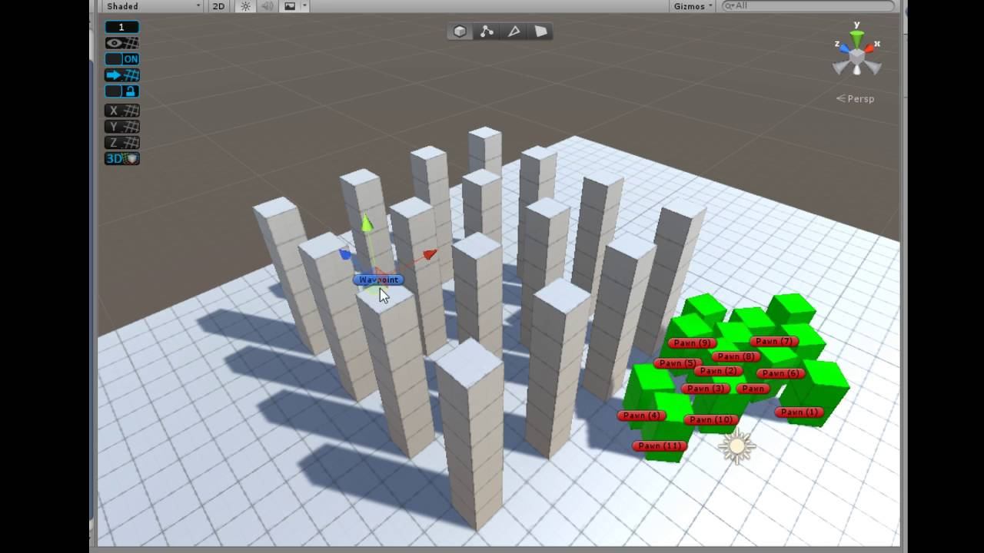Click push to grid arrow icon
Viewport: 984px width, 553px height.
coord(121,75)
